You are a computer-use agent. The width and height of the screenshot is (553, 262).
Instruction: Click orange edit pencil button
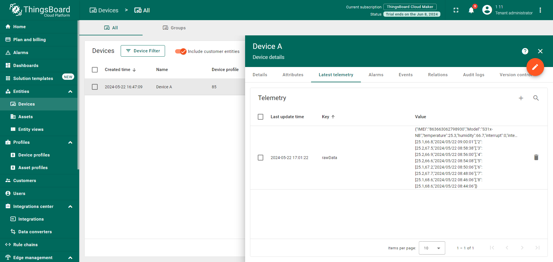pos(535,67)
